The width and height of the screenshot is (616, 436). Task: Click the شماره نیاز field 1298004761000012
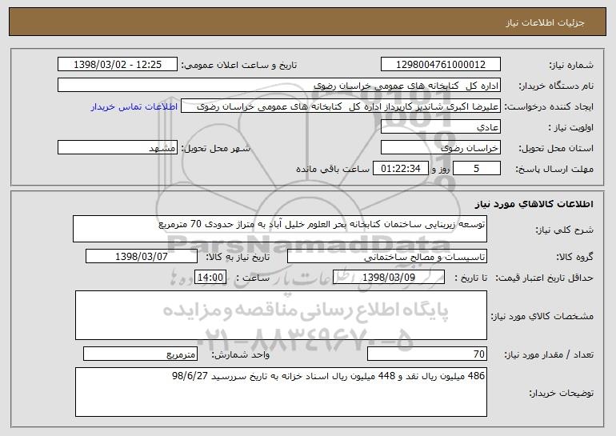pos(441,64)
